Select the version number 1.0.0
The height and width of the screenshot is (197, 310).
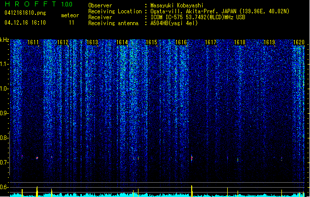[67, 4]
